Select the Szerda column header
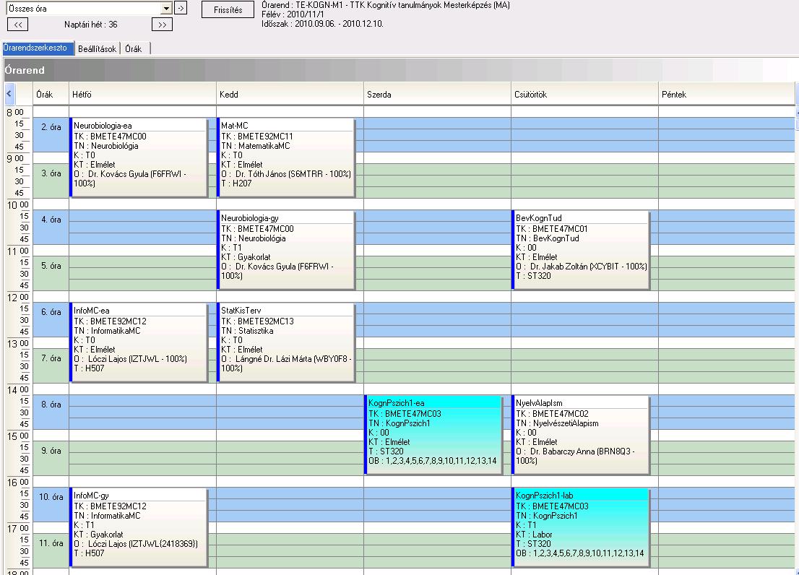Screen dimensions: 799x575 click(436, 94)
